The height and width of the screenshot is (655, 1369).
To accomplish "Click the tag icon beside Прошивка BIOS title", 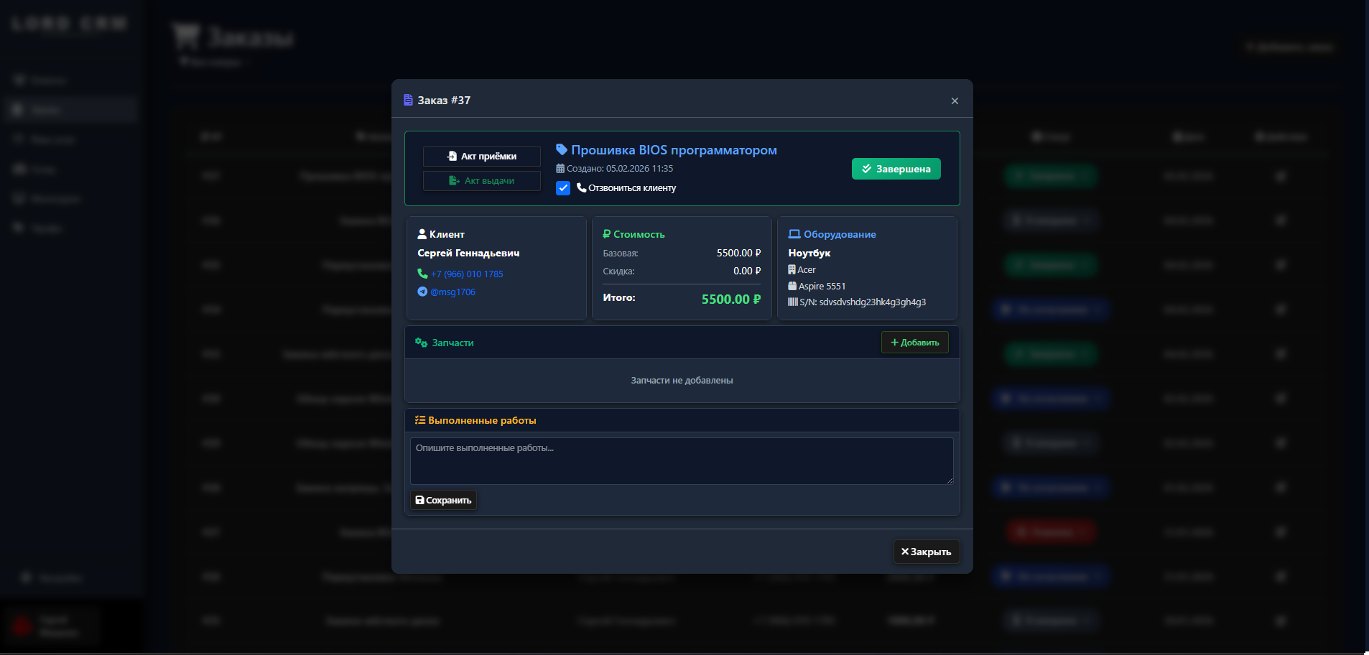I will click(x=562, y=149).
